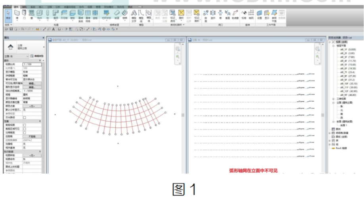This screenshot has height=203, width=364.
Task: Collapse the 标识数据 properties section
Action: pos(40,151)
